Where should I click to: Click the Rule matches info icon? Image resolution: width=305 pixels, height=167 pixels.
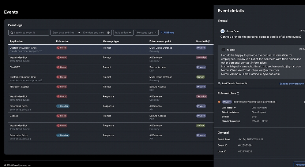pos(238,93)
